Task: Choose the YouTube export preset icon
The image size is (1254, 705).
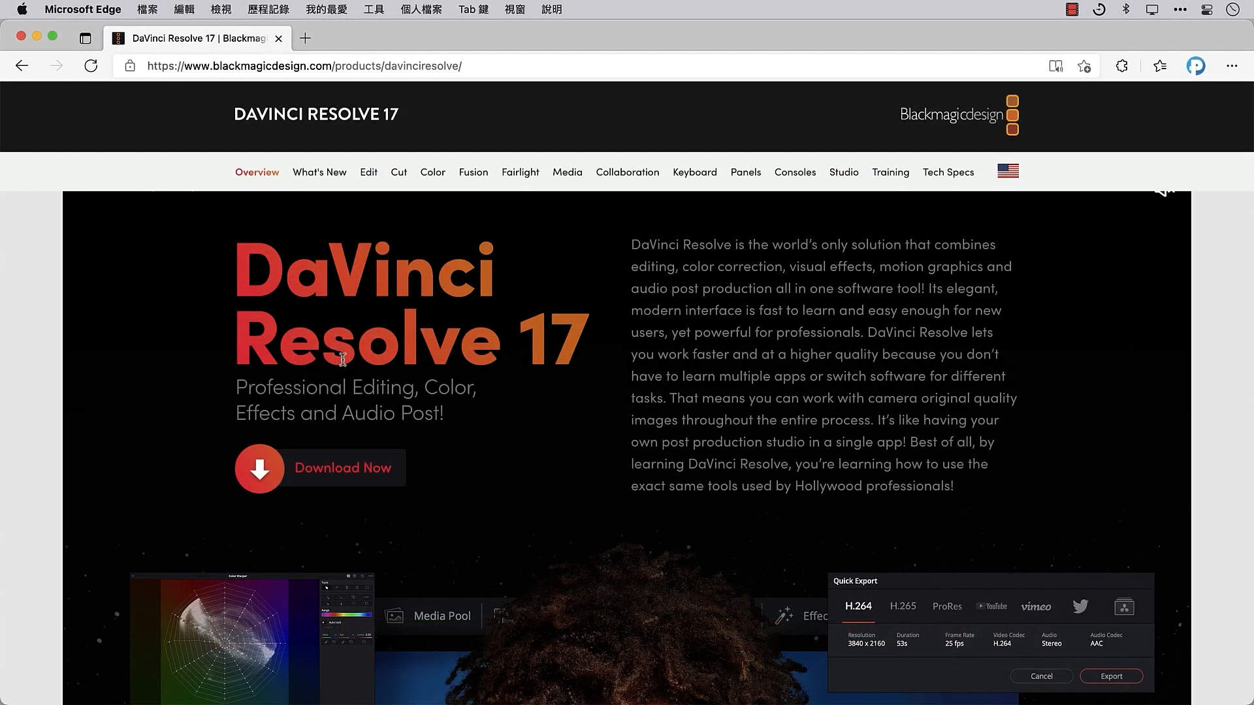Action: 992,606
